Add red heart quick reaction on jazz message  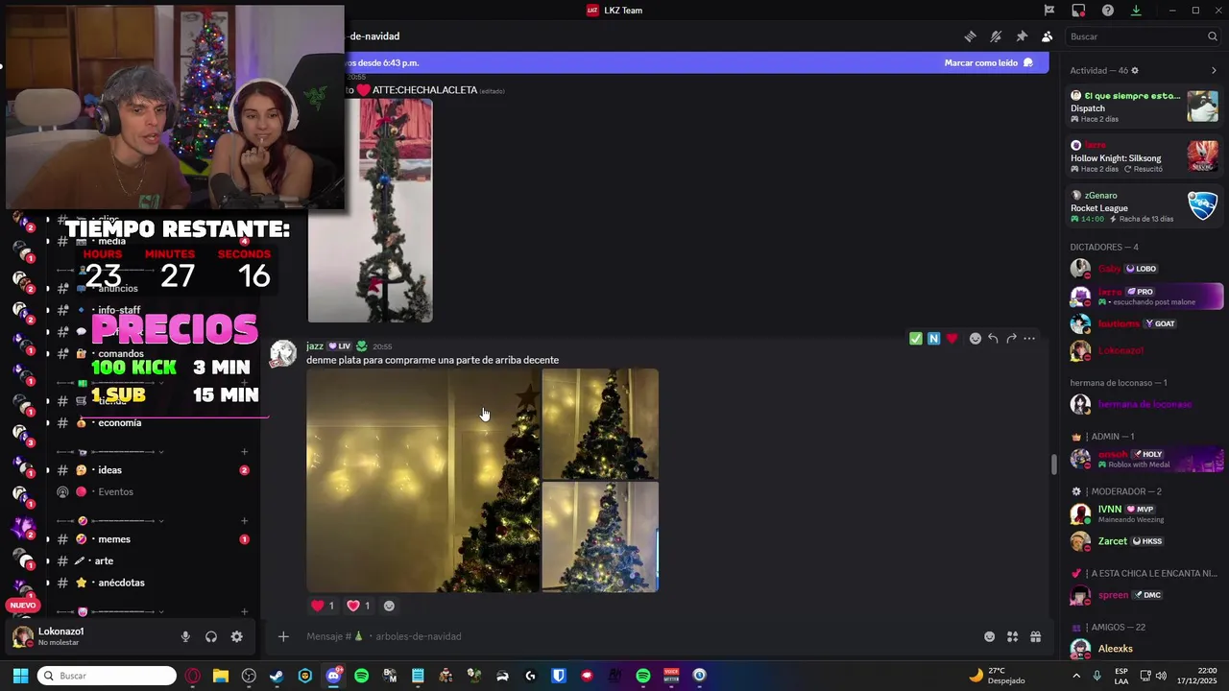pos(952,338)
